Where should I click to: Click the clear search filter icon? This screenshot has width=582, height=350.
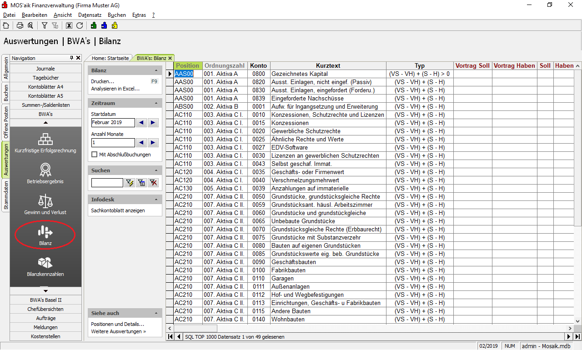tap(153, 183)
